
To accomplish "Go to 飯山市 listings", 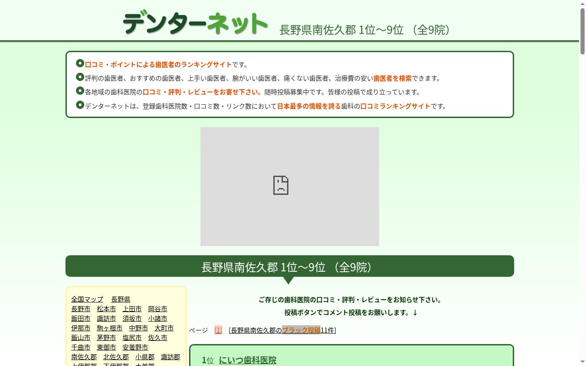I will click(81, 338).
